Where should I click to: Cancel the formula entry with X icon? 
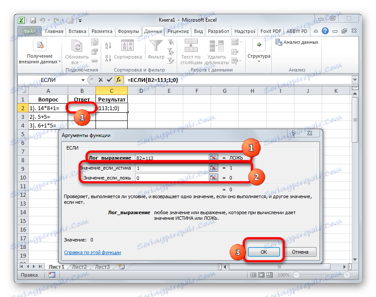pyautogui.click(x=100, y=80)
